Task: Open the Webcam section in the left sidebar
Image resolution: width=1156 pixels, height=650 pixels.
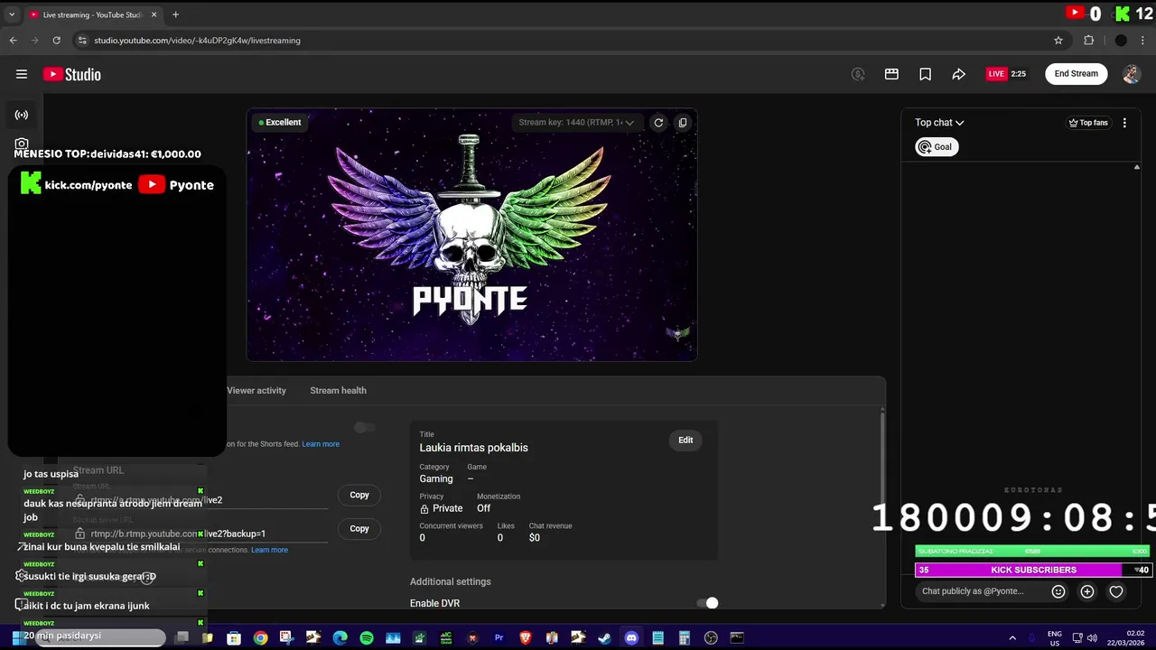Action: pos(22,144)
